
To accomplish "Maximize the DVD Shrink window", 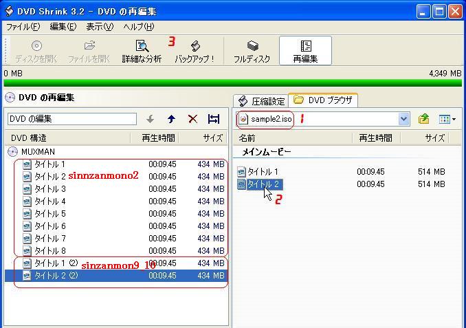I will (439, 12).
